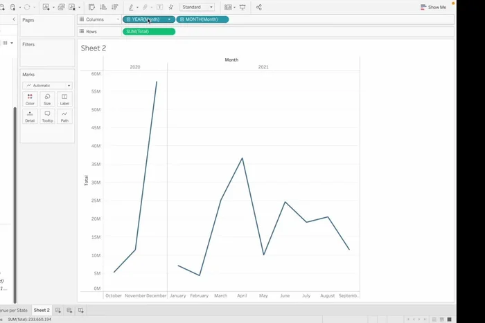This screenshot has width=485, height=323.
Task: Open the Show Me panel
Action: point(433,7)
